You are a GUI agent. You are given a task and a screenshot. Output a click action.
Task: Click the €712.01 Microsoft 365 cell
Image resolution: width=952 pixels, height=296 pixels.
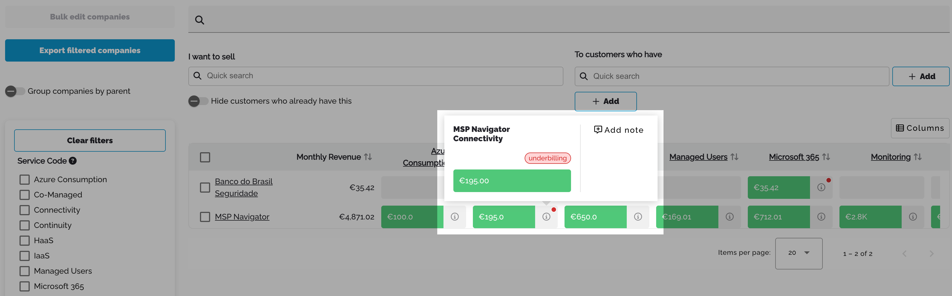coord(779,217)
